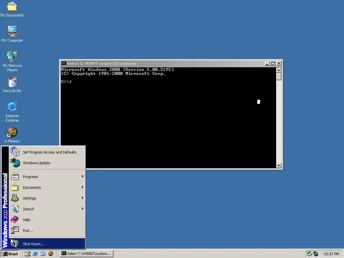The height and width of the screenshot is (258, 344).
Task: Maximize the cmd.exe window
Action: click(x=272, y=63)
